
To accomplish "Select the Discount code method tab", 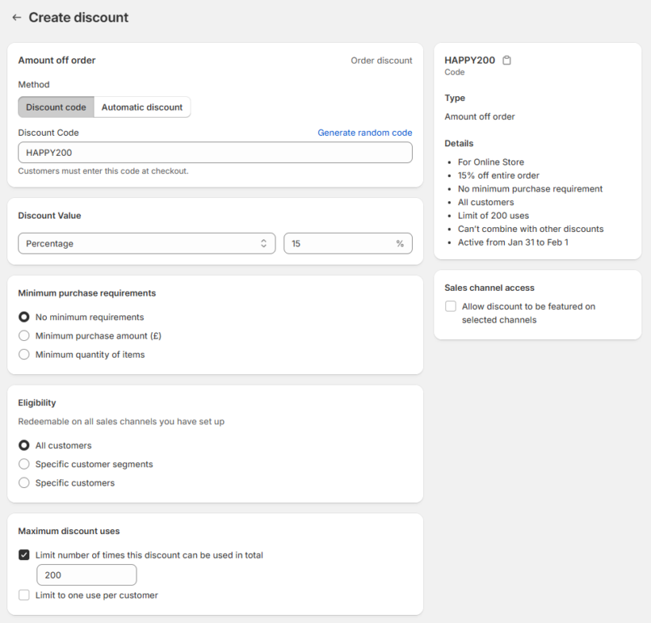I will tap(56, 107).
